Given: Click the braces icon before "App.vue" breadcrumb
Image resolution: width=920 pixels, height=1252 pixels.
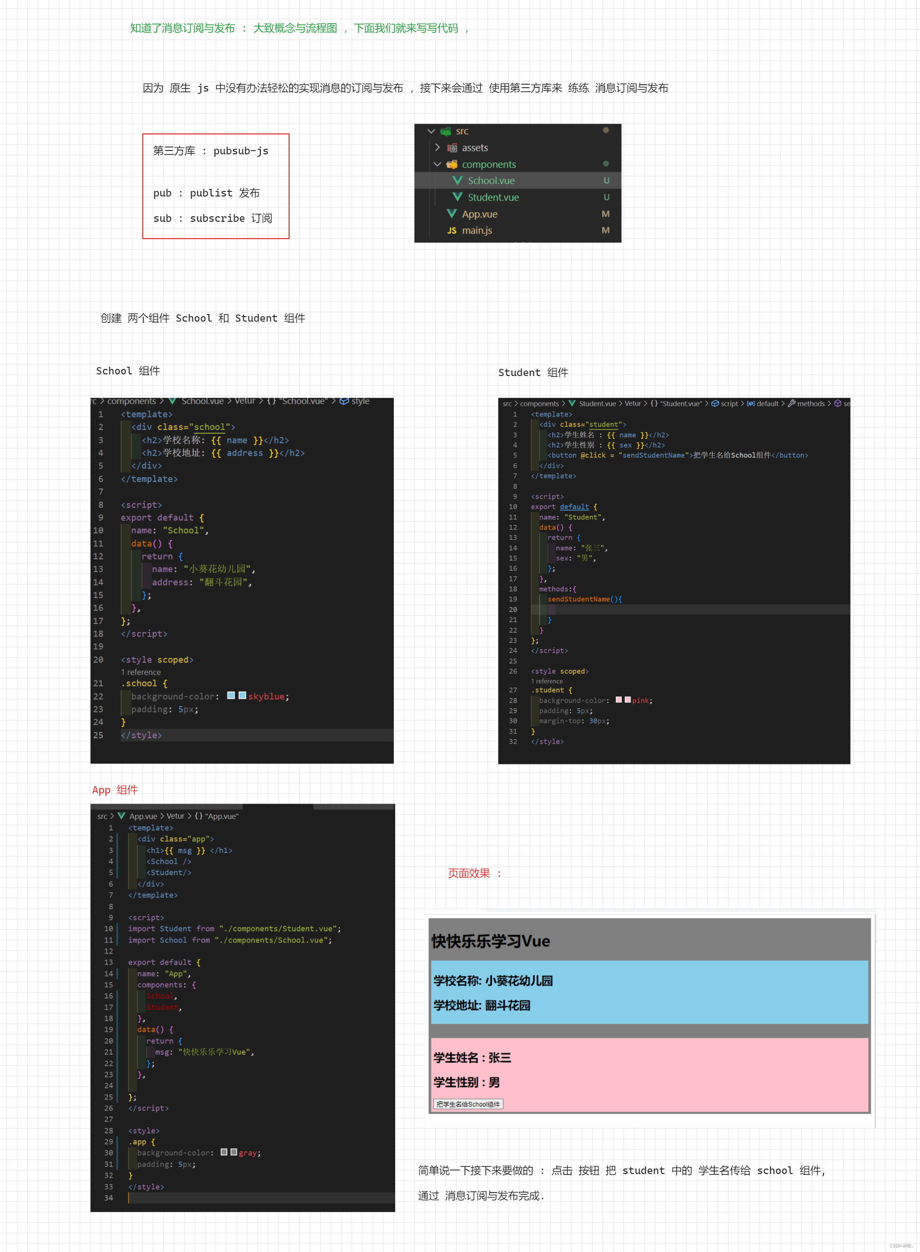Looking at the screenshot, I should click(199, 816).
